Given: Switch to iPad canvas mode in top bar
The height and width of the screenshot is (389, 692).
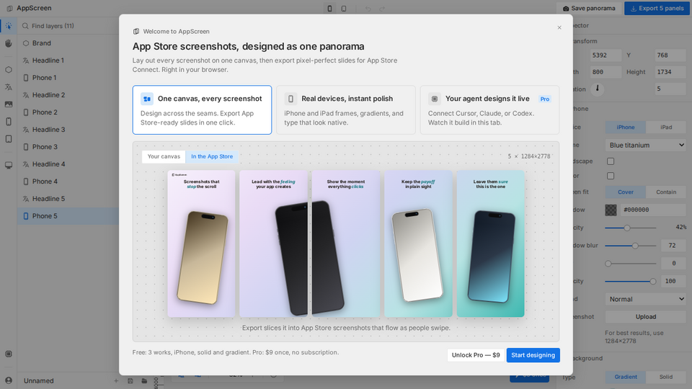Looking at the screenshot, I should tap(344, 9).
